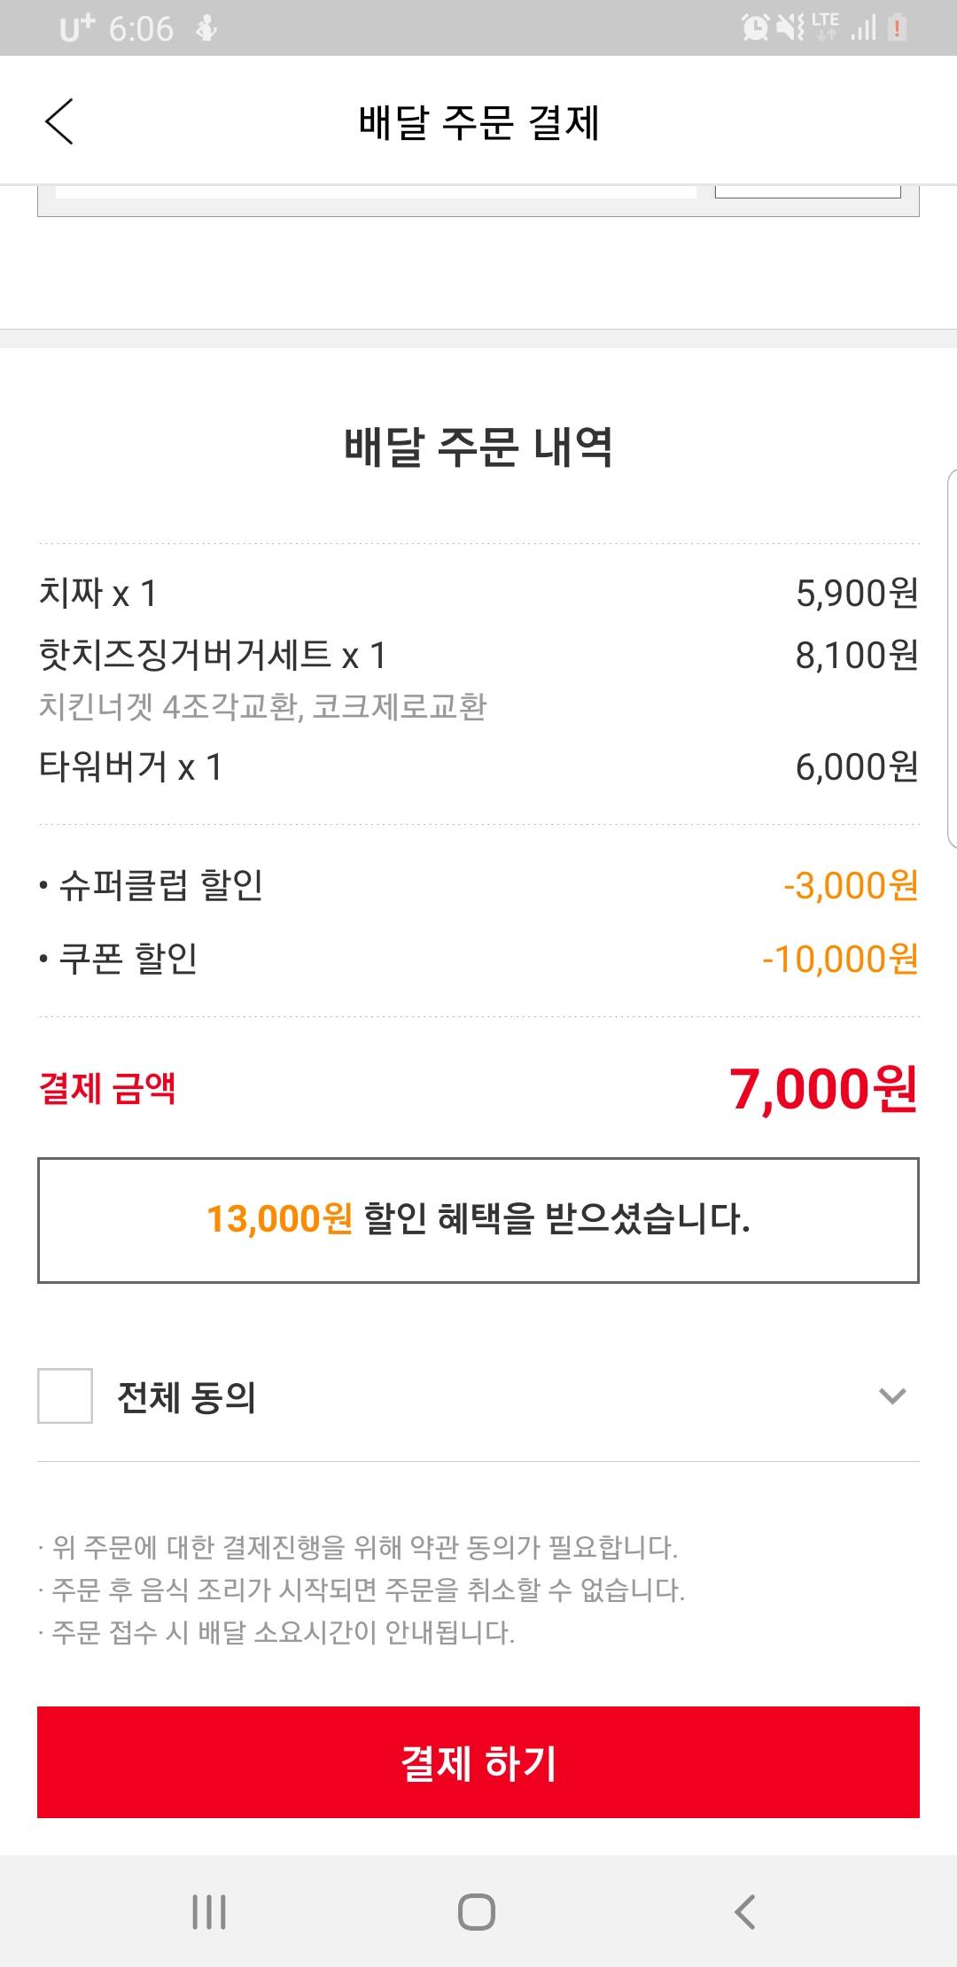Tap the 13,000원 할인 혜택 banner
957x1967 pixels.
click(x=478, y=1219)
